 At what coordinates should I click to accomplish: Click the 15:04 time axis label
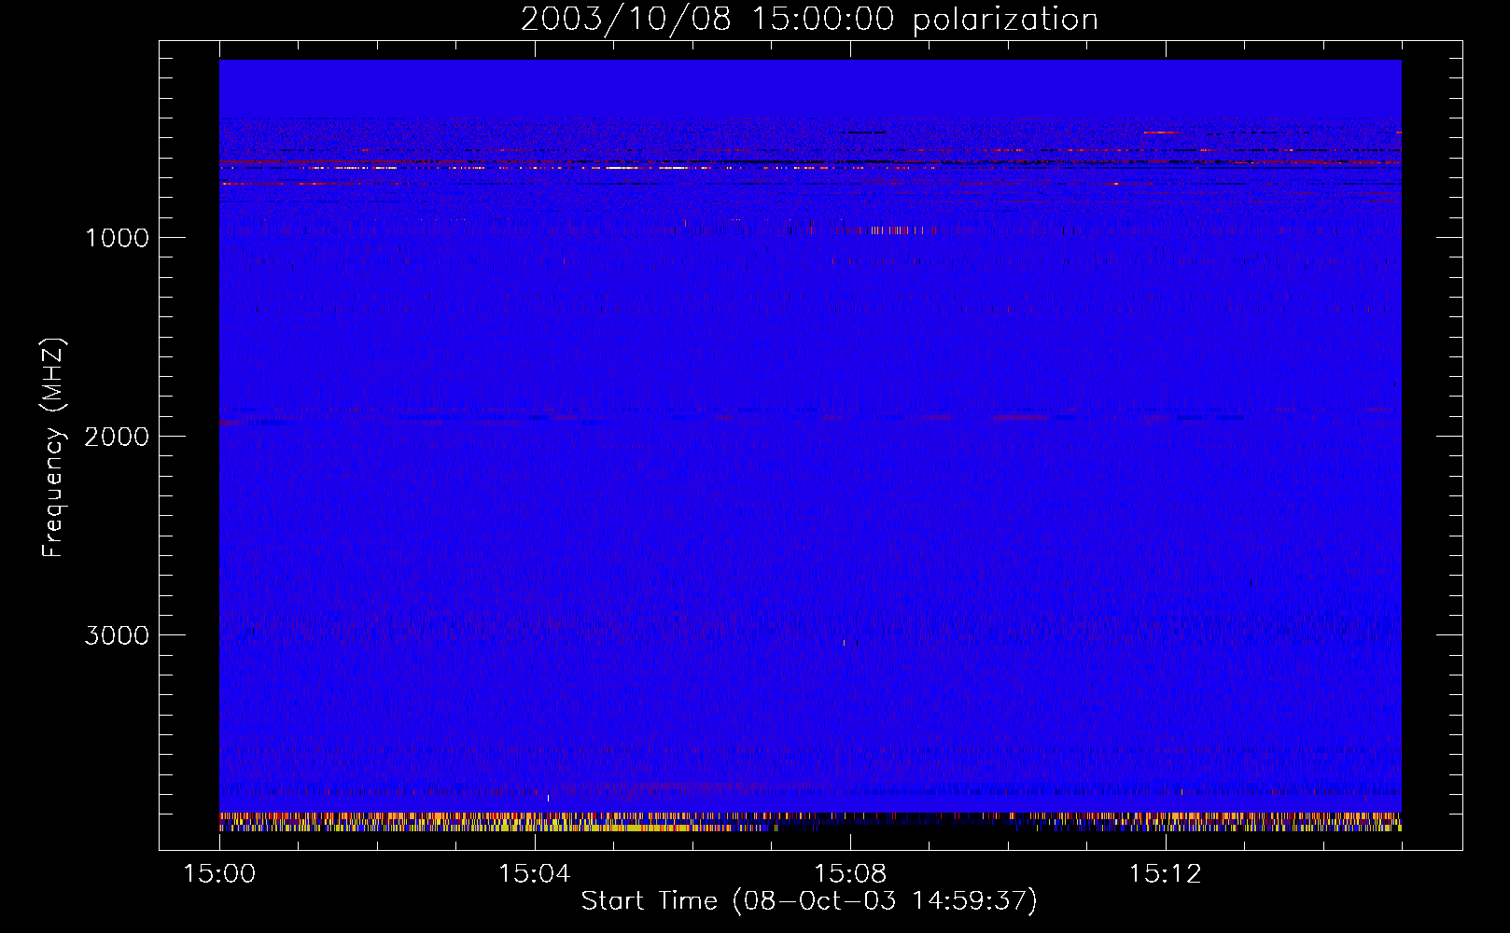pos(535,874)
